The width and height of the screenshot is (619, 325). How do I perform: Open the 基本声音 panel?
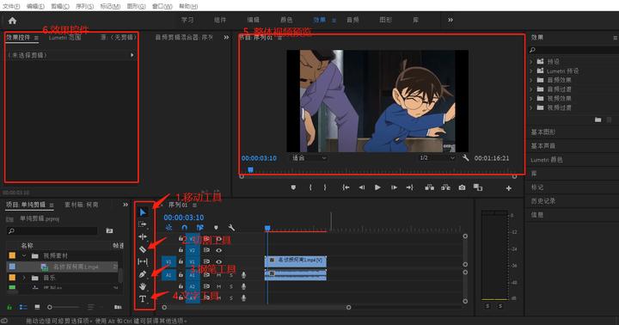coord(542,145)
